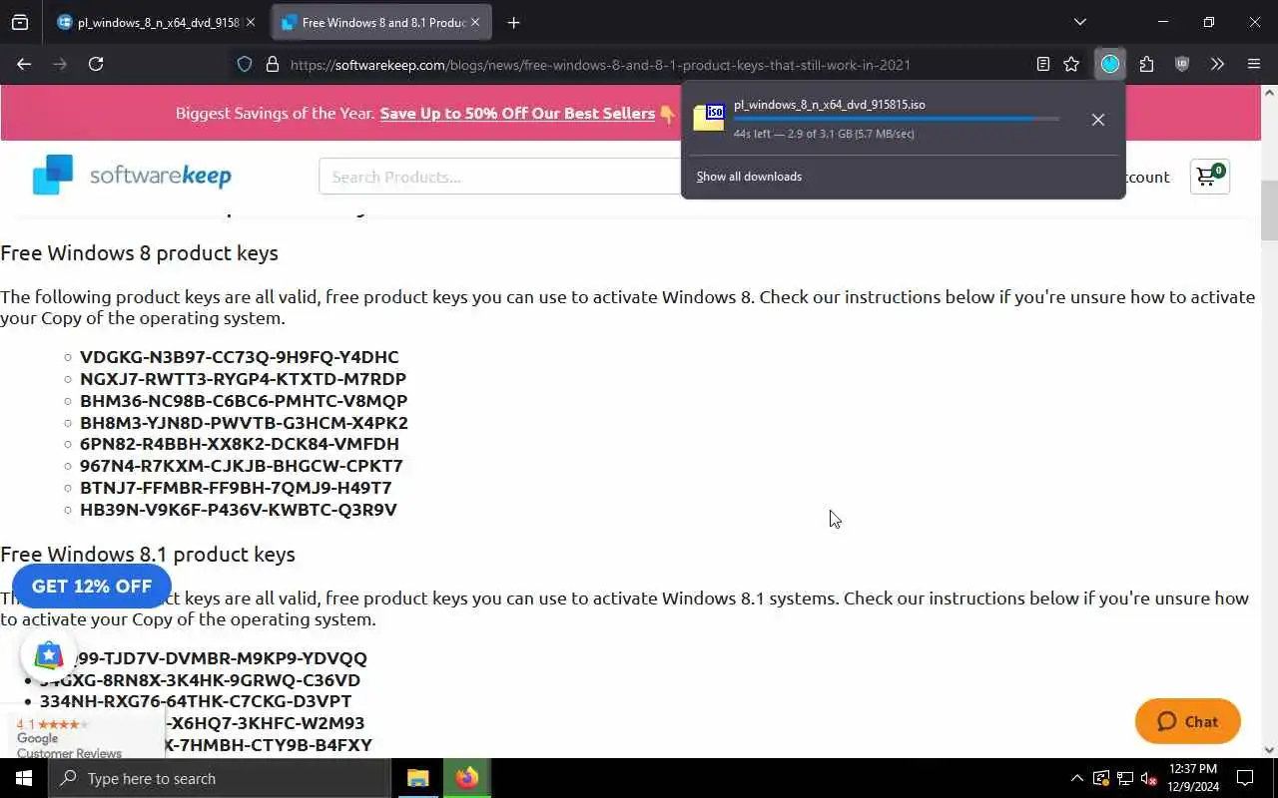Open the Firefox application menu
Screen dimensions: 1278x798
pyautogui.click(x=1254, y=64)
